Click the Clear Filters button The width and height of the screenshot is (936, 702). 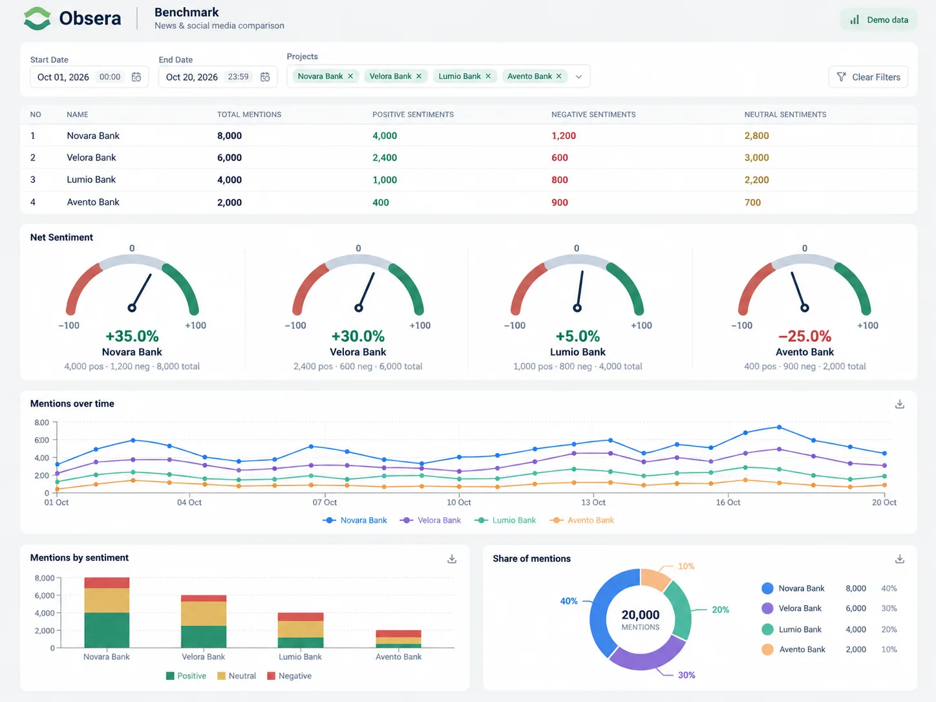[x=868, y=77]
